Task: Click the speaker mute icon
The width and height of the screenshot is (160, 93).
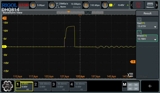Action: tap(150, 86)
